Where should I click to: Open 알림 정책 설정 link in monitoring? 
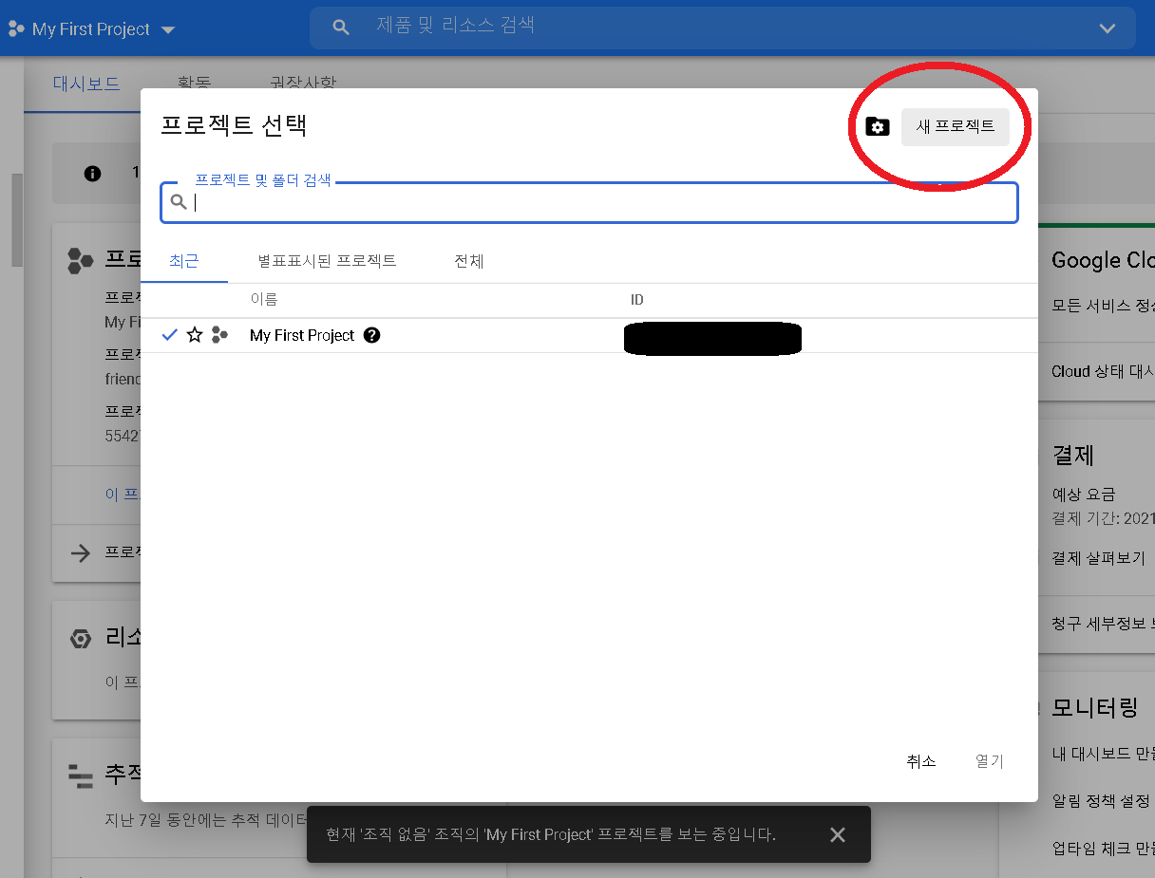pos(1103,801)
